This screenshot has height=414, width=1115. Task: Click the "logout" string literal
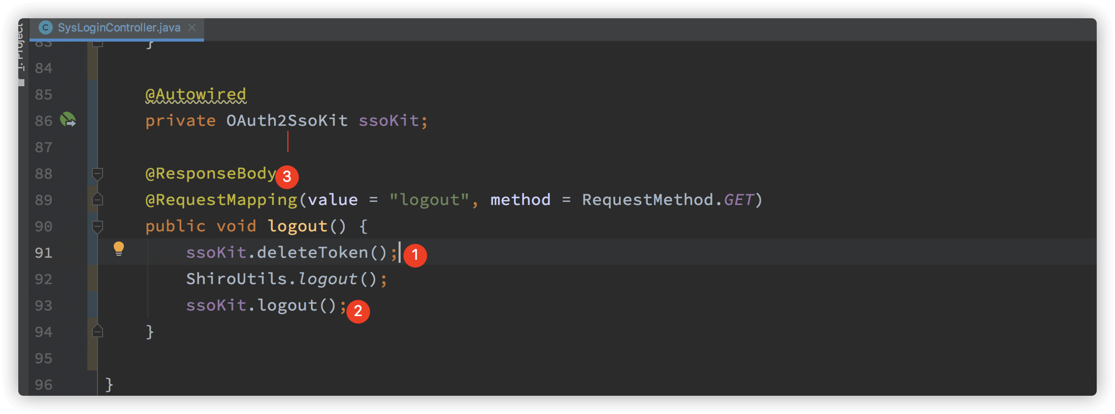coord(429,200)
